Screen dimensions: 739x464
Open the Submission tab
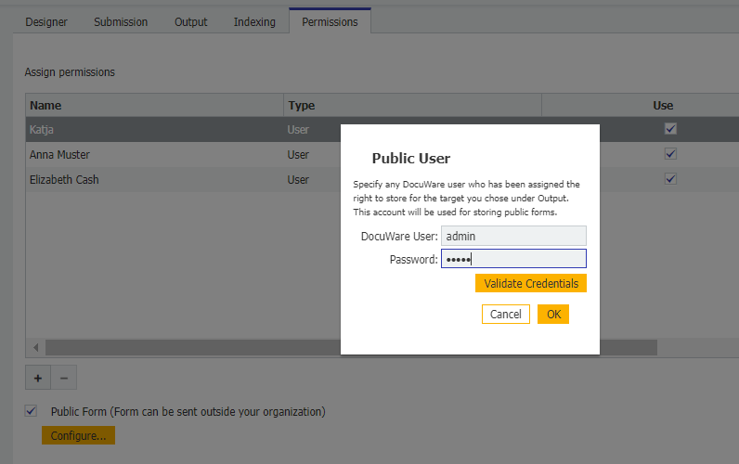(x=121, y=21)
